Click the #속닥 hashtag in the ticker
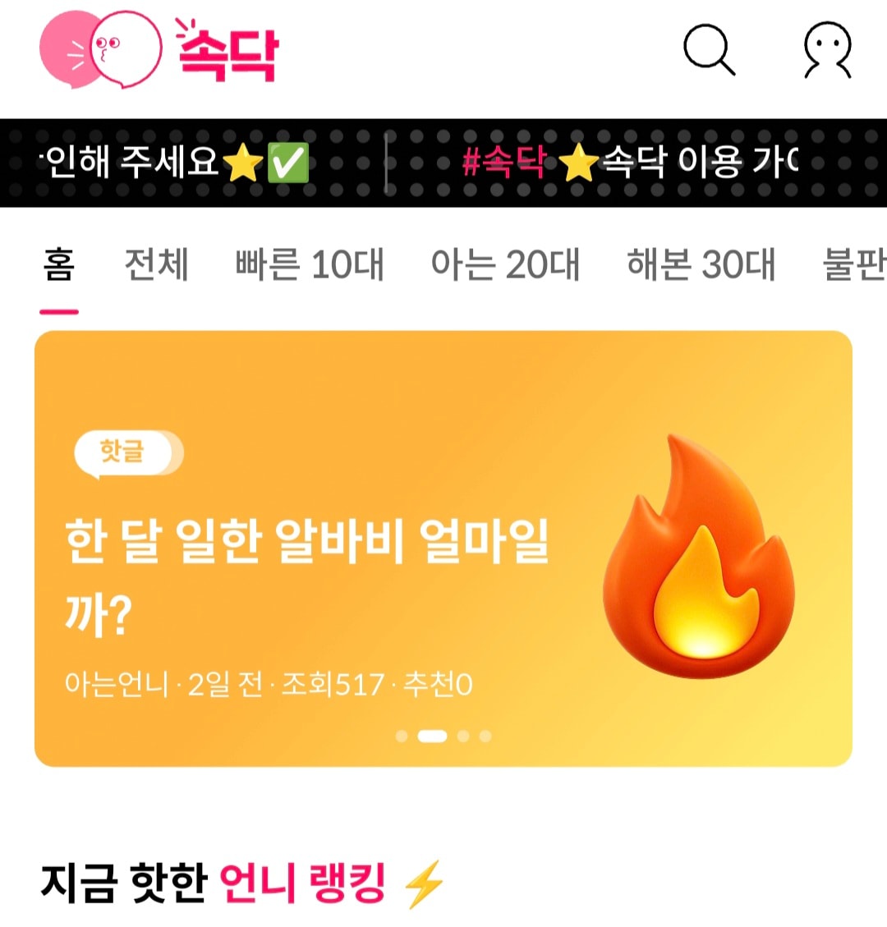This screenshot has height=927, width=887. coord(503,162)
